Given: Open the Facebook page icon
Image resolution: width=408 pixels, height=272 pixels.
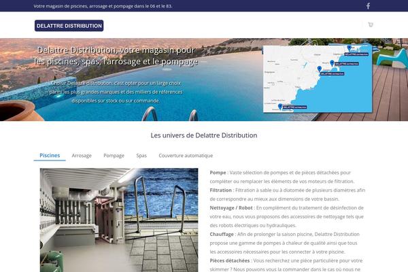Looking at the screenshot, I should point(368,5).
